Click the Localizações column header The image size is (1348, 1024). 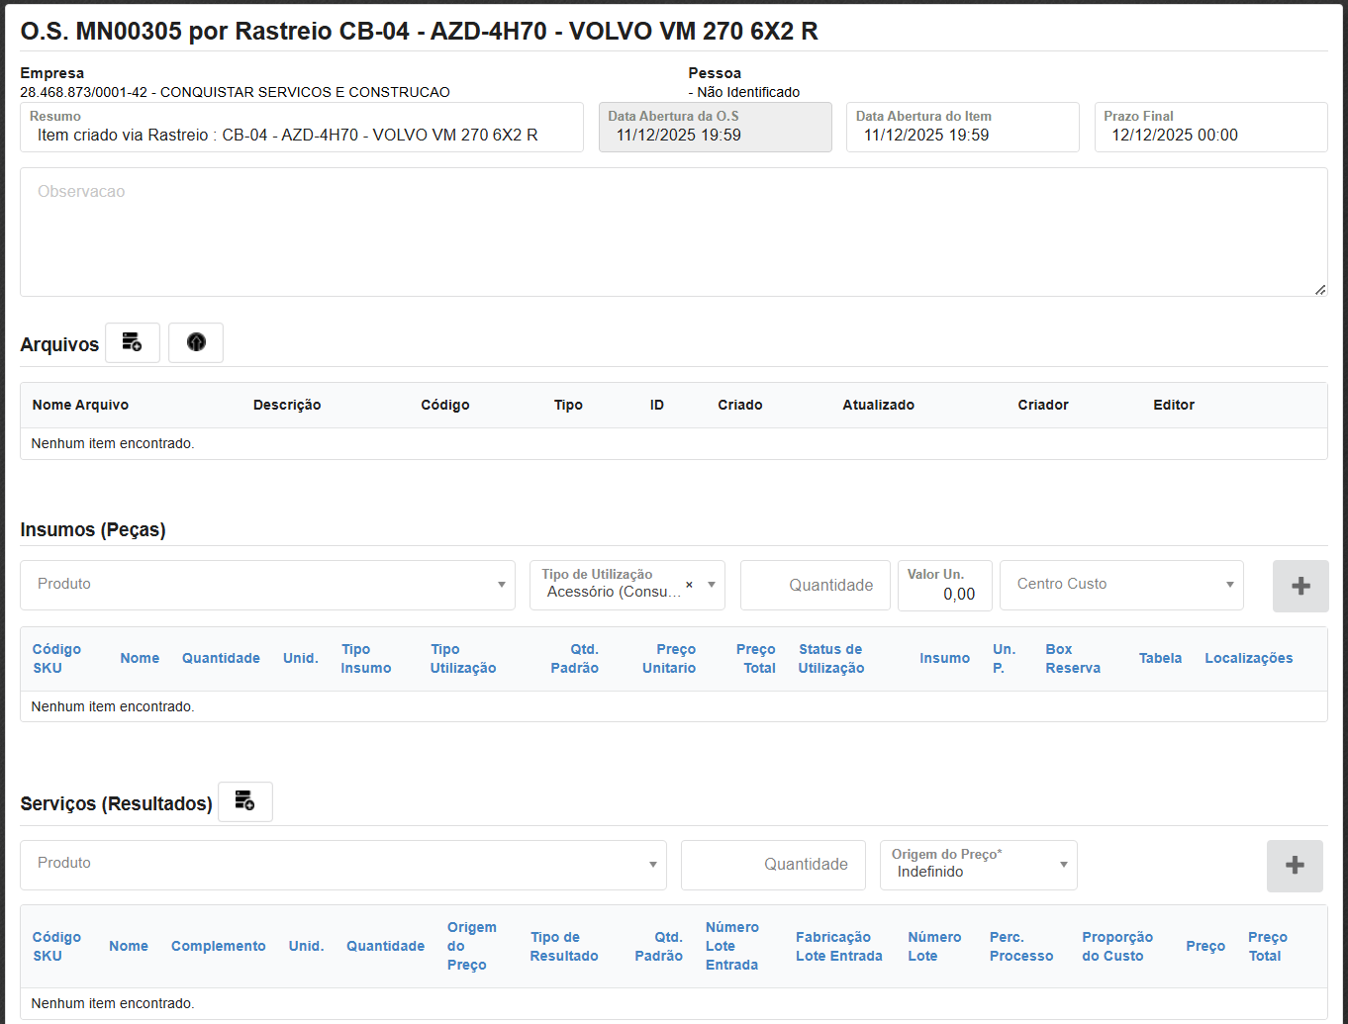click(1248, 658)
